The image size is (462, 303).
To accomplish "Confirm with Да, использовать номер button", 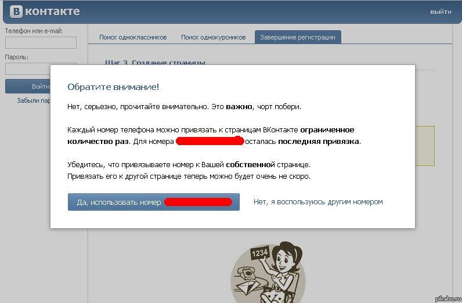I will [x=153, y=202].
